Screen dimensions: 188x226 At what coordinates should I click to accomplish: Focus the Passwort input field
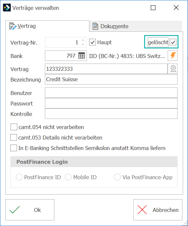[x=111, y=103]
